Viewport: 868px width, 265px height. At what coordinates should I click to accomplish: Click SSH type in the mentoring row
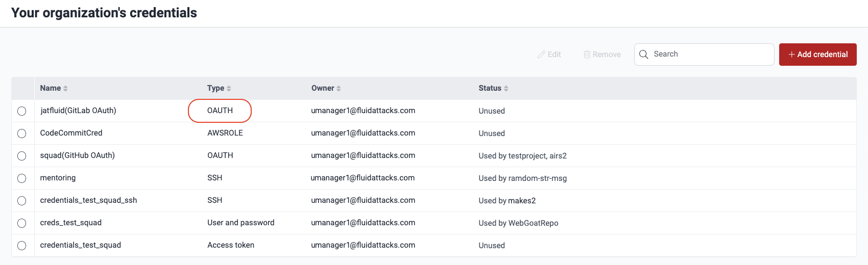coord(214,178)
